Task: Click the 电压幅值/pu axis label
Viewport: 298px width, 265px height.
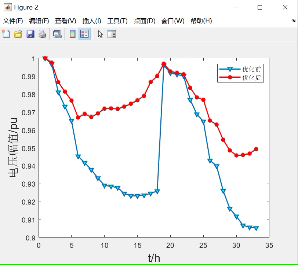Action: (x=13, y=148)
